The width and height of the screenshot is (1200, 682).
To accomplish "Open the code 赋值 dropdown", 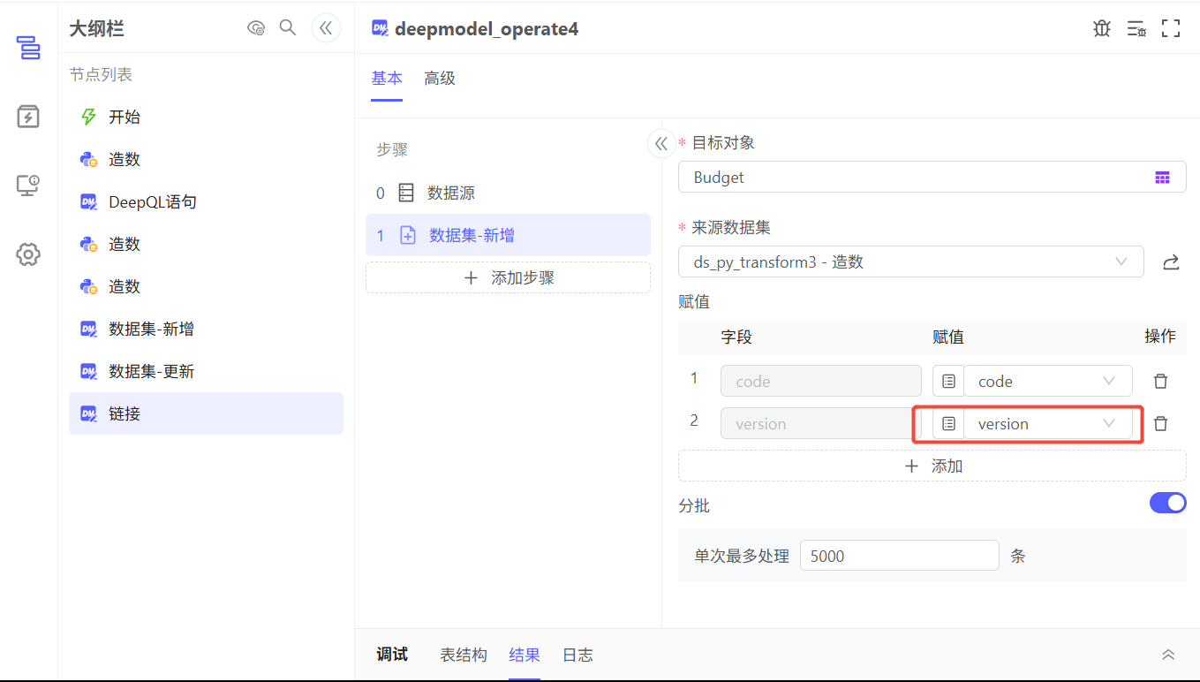I will 1048,382.
